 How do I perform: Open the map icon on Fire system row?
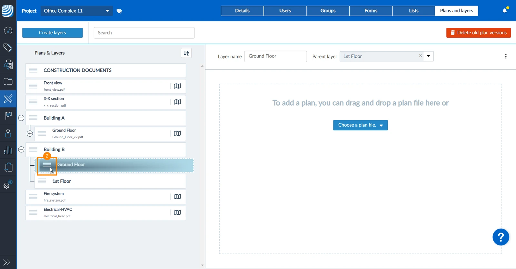[177, 197]
